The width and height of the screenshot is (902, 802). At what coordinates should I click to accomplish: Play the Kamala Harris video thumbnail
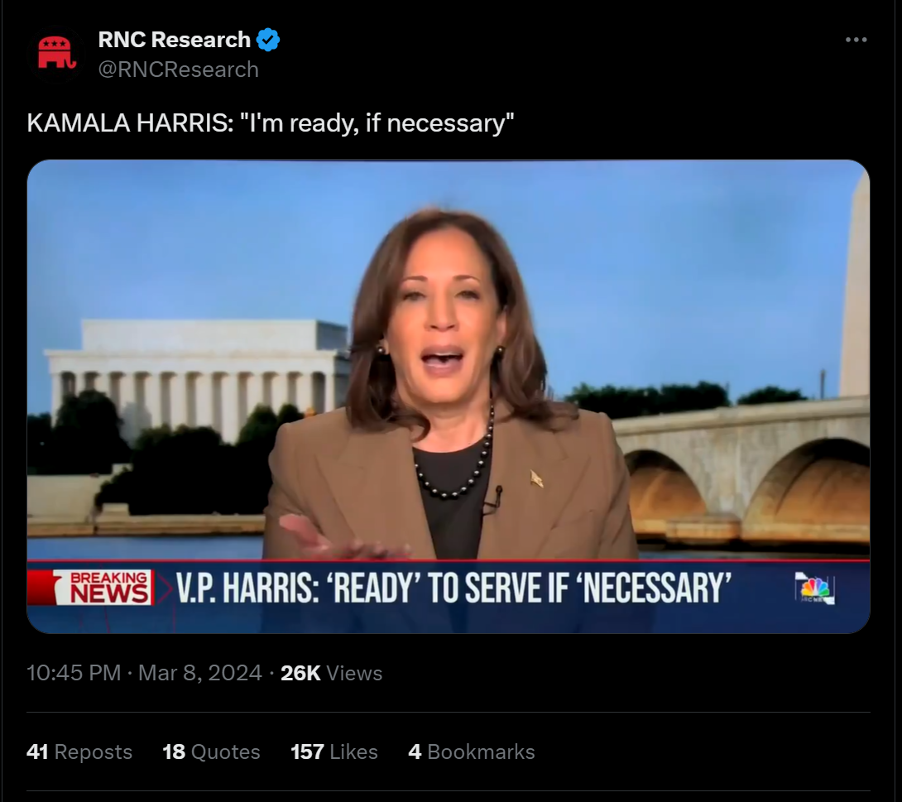(x=449, y=396)
